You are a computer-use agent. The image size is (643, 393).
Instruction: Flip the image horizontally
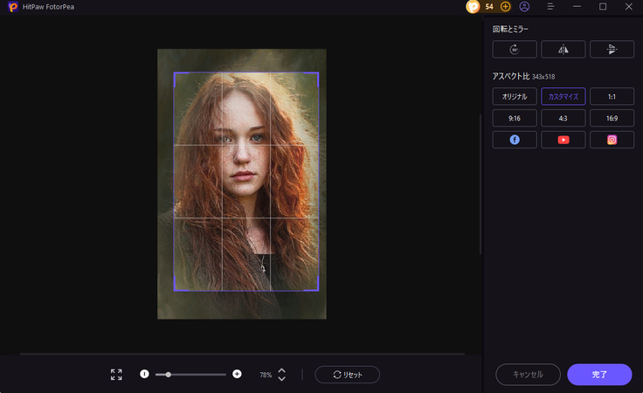click(563, 50)
